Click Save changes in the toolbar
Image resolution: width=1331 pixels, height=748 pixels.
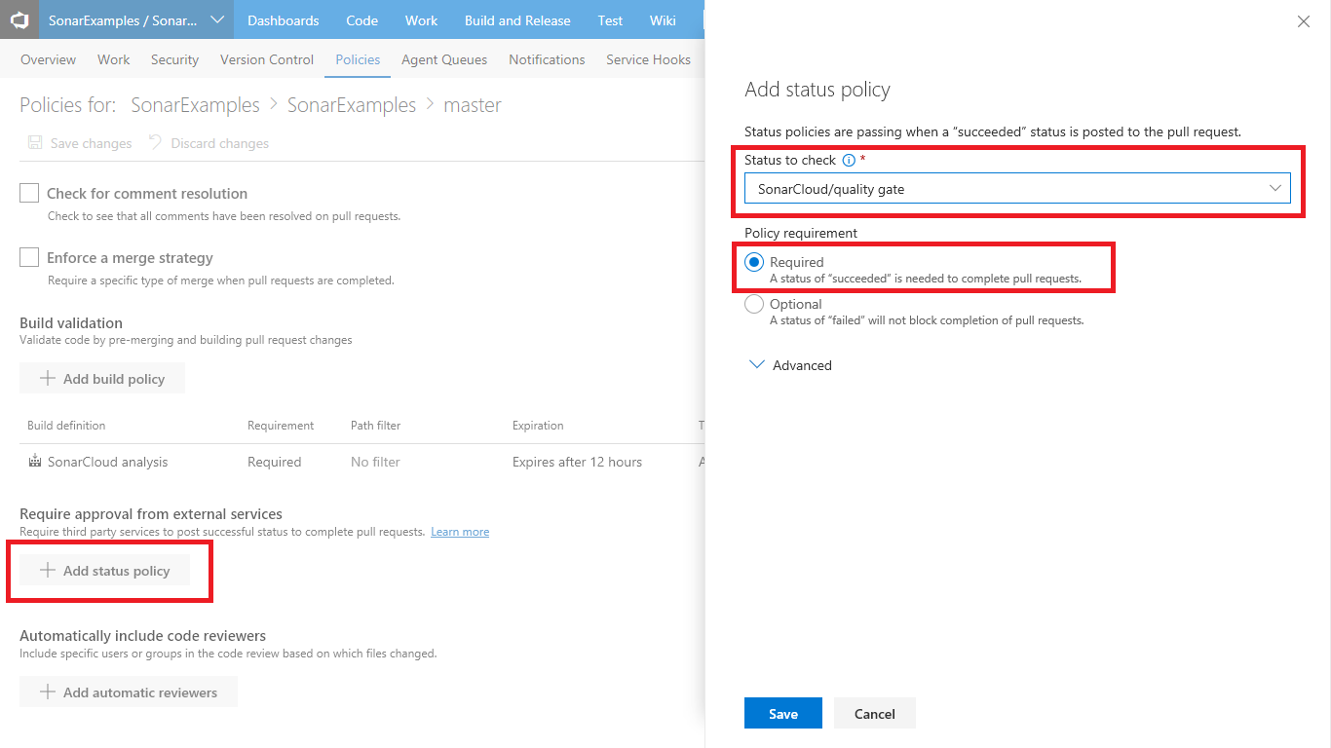click(80, 143)
